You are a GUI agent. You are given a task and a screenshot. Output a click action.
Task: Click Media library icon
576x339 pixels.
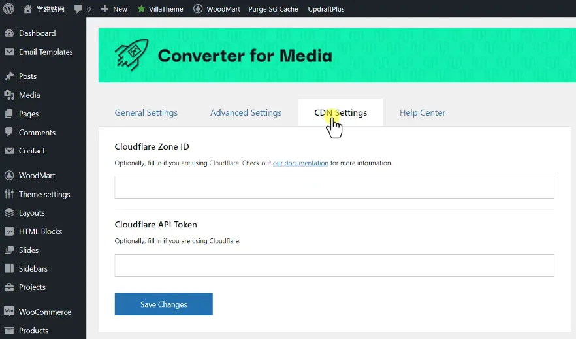point(9,95)
